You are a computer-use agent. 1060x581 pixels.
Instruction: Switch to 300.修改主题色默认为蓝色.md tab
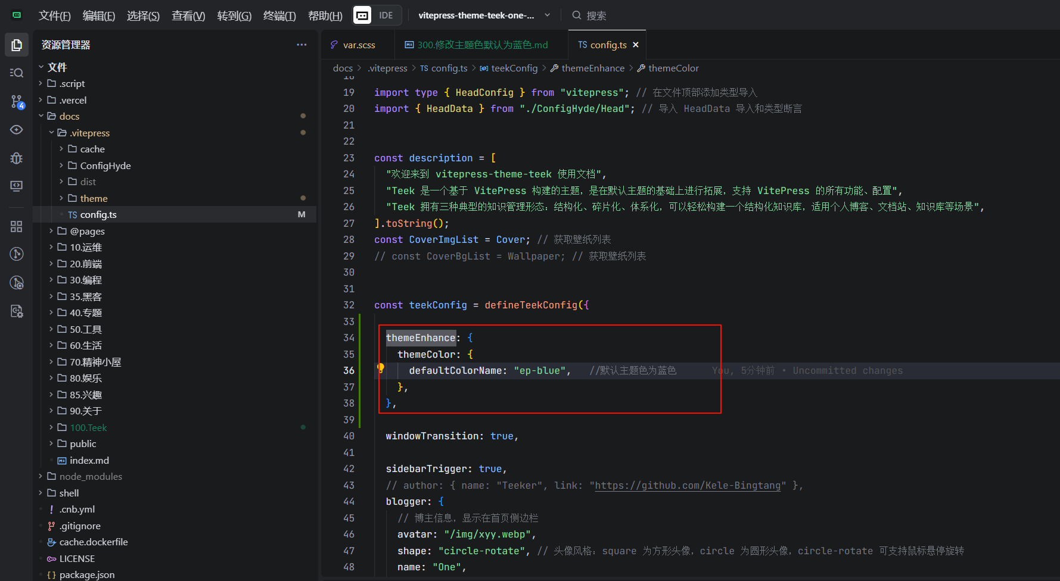point(480,45)
